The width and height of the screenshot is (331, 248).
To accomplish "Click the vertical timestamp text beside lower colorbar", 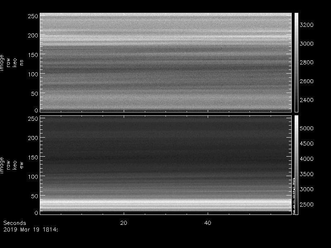I will 294,197.
